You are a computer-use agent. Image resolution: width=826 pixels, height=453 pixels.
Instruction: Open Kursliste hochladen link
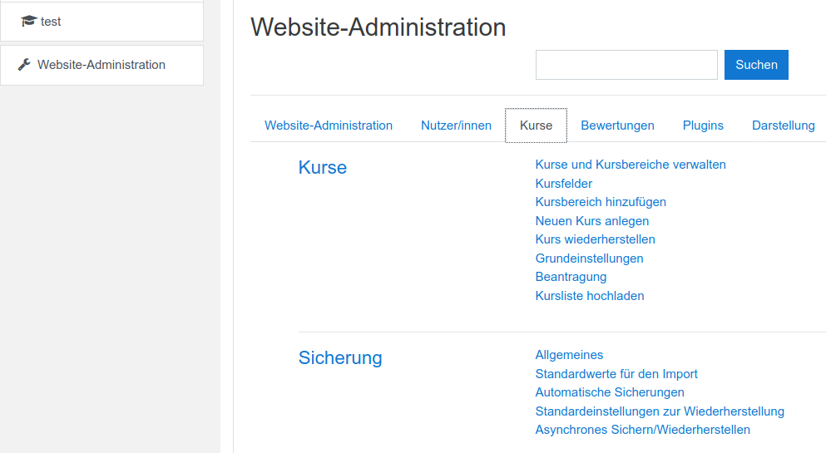coord(590,296)
